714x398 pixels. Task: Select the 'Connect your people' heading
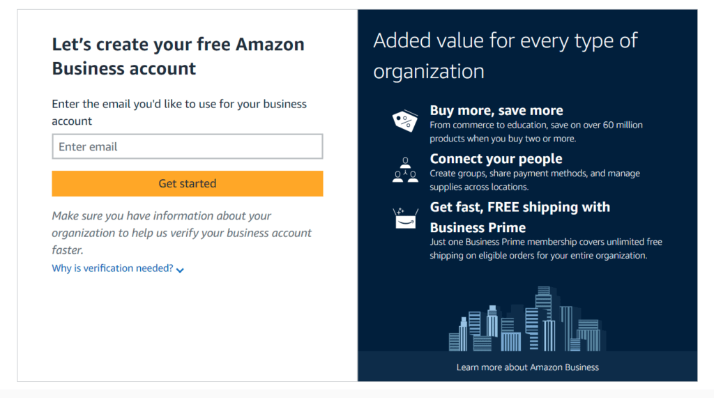pos(496,158)
